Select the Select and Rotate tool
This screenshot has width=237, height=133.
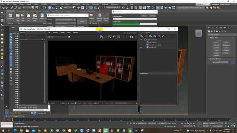tap(53, 7)
